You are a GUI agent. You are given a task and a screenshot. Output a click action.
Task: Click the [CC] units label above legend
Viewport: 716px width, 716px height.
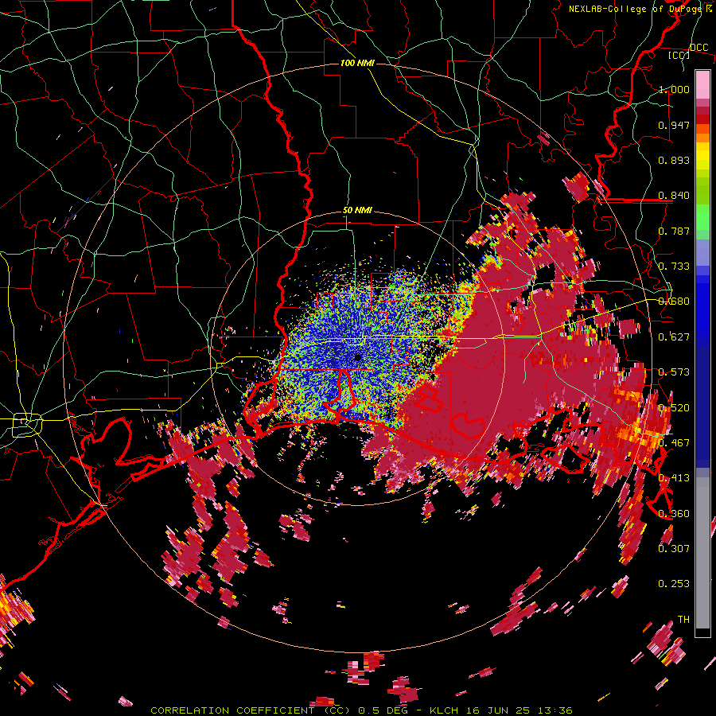pyautogui.click(x=679, y=55)
